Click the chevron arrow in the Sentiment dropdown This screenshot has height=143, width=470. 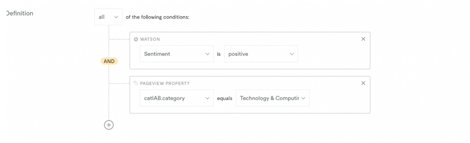207,54
